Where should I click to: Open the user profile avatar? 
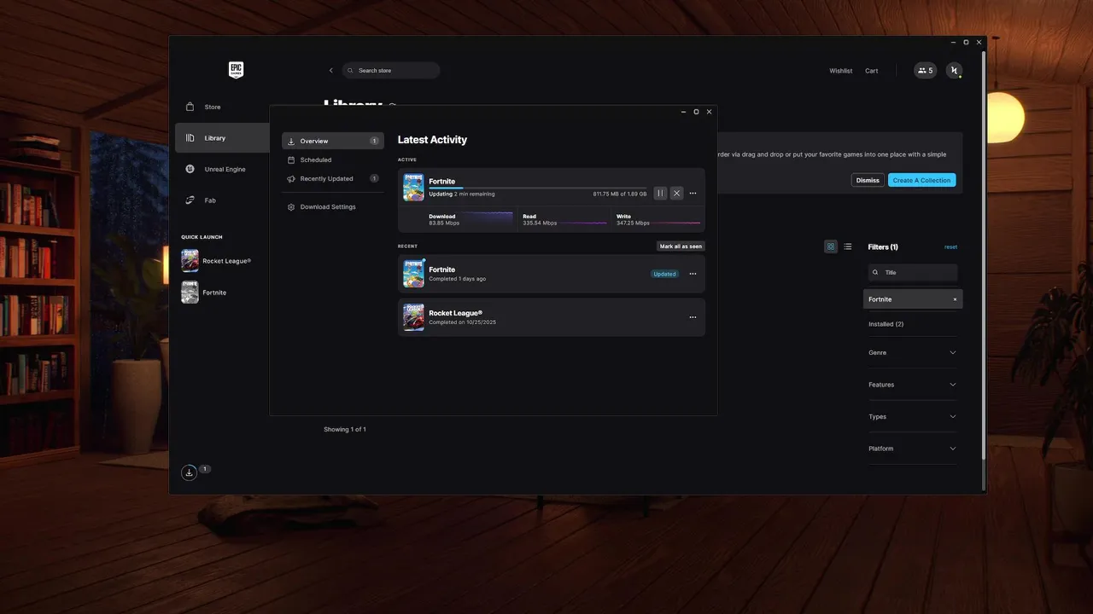pos(954,71)
